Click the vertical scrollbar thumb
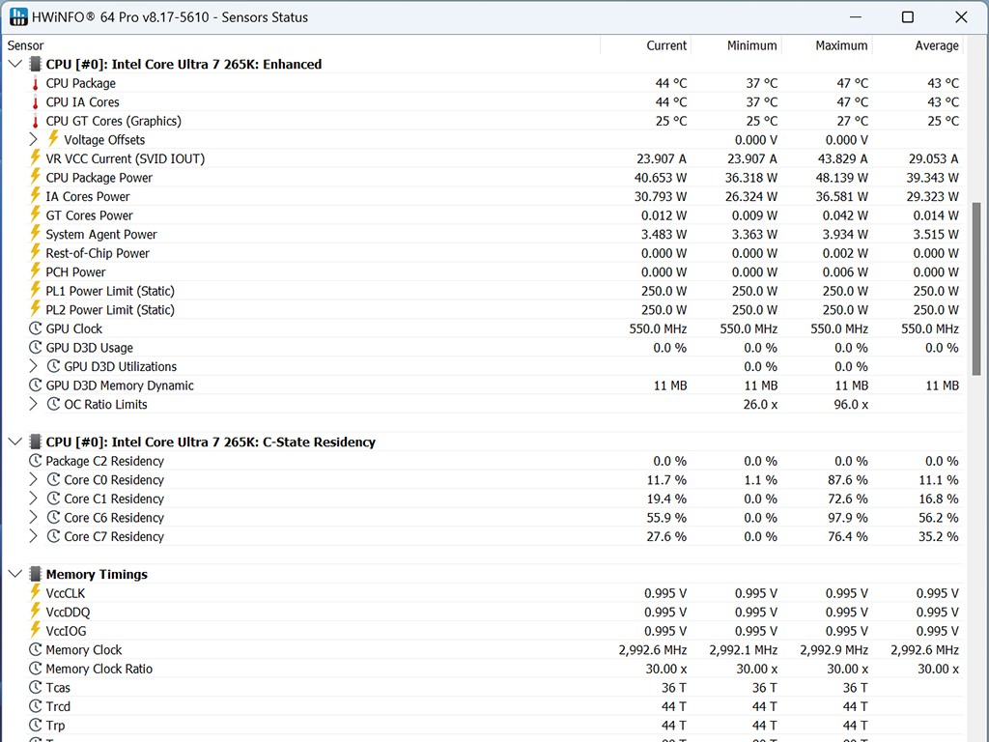Viewport: 989px width, 742px height. click(976, 288)
